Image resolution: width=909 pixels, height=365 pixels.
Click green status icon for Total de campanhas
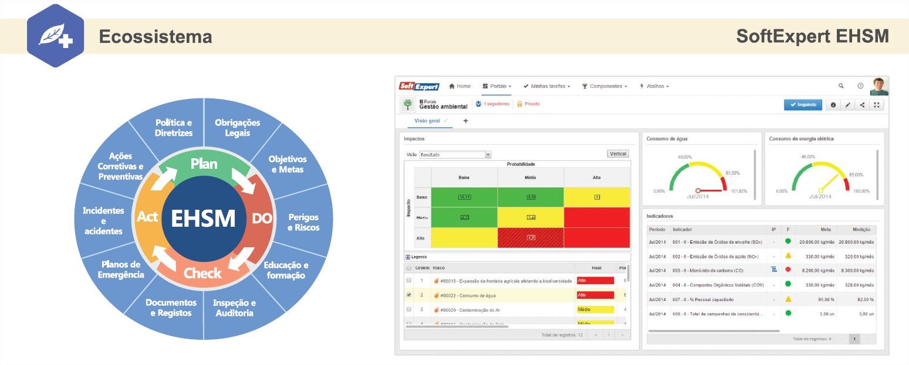788,313
